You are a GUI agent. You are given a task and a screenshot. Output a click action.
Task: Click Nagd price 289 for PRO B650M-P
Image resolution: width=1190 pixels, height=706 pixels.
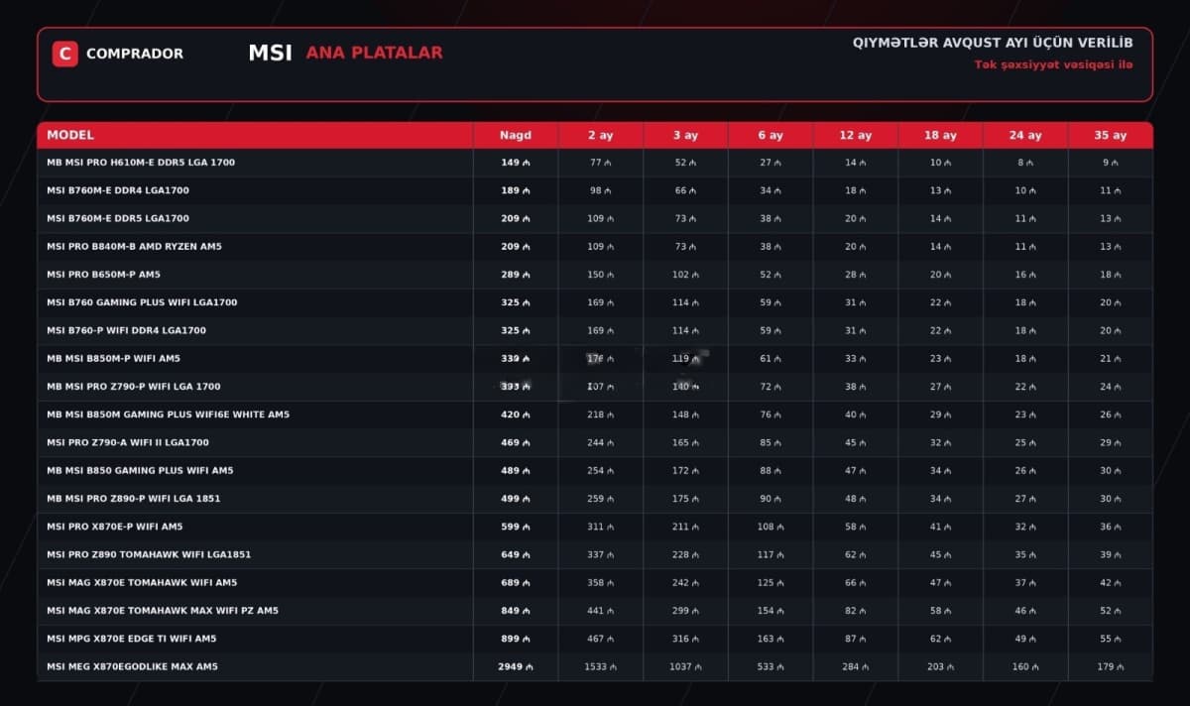(516, 275)
